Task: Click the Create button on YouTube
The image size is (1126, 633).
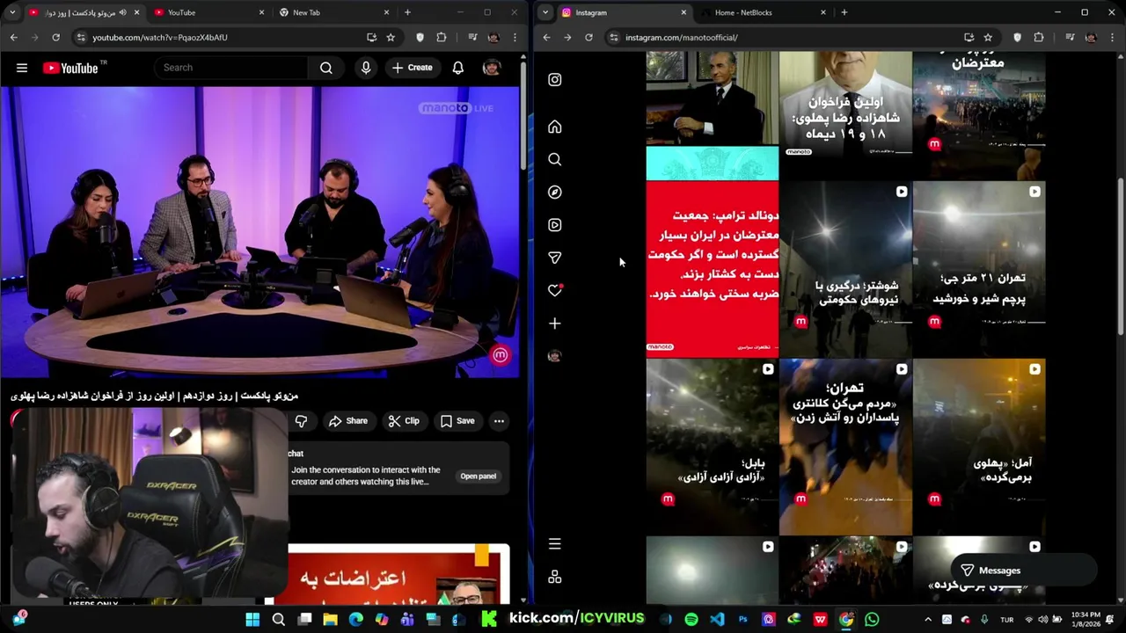Action: [x=412, y=68]
